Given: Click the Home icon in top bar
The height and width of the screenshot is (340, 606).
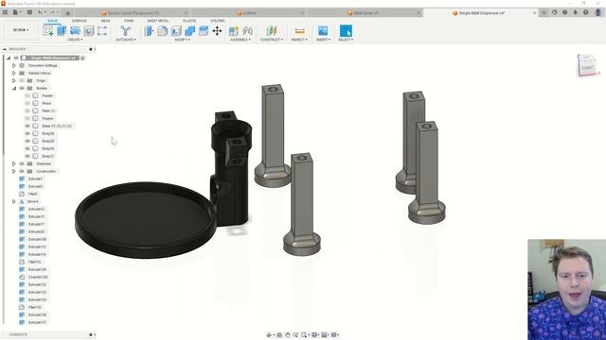Looking at the screenshot, I should (67, 12).
